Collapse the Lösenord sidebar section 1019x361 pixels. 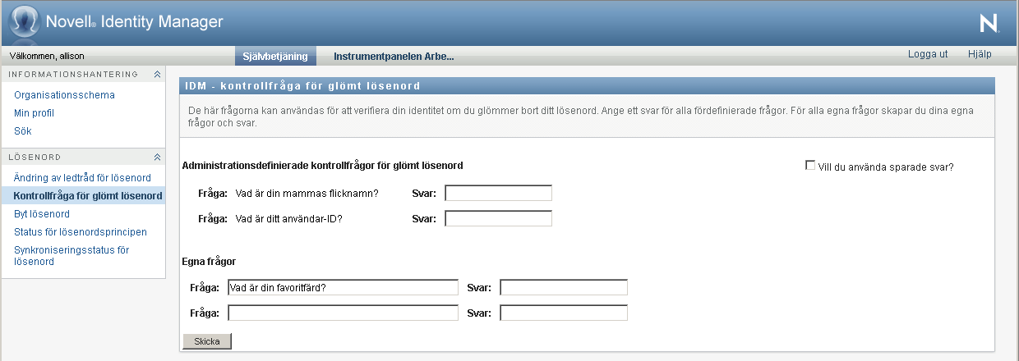[x=157, y=157]
